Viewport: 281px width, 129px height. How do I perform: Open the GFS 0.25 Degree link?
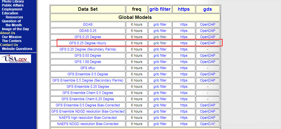pyautogui.click(x=88, y=37)
